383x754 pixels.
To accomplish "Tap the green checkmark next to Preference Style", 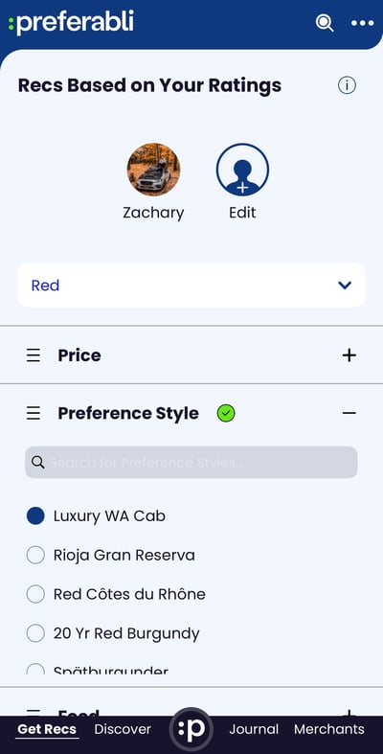I will pos(226,413).
